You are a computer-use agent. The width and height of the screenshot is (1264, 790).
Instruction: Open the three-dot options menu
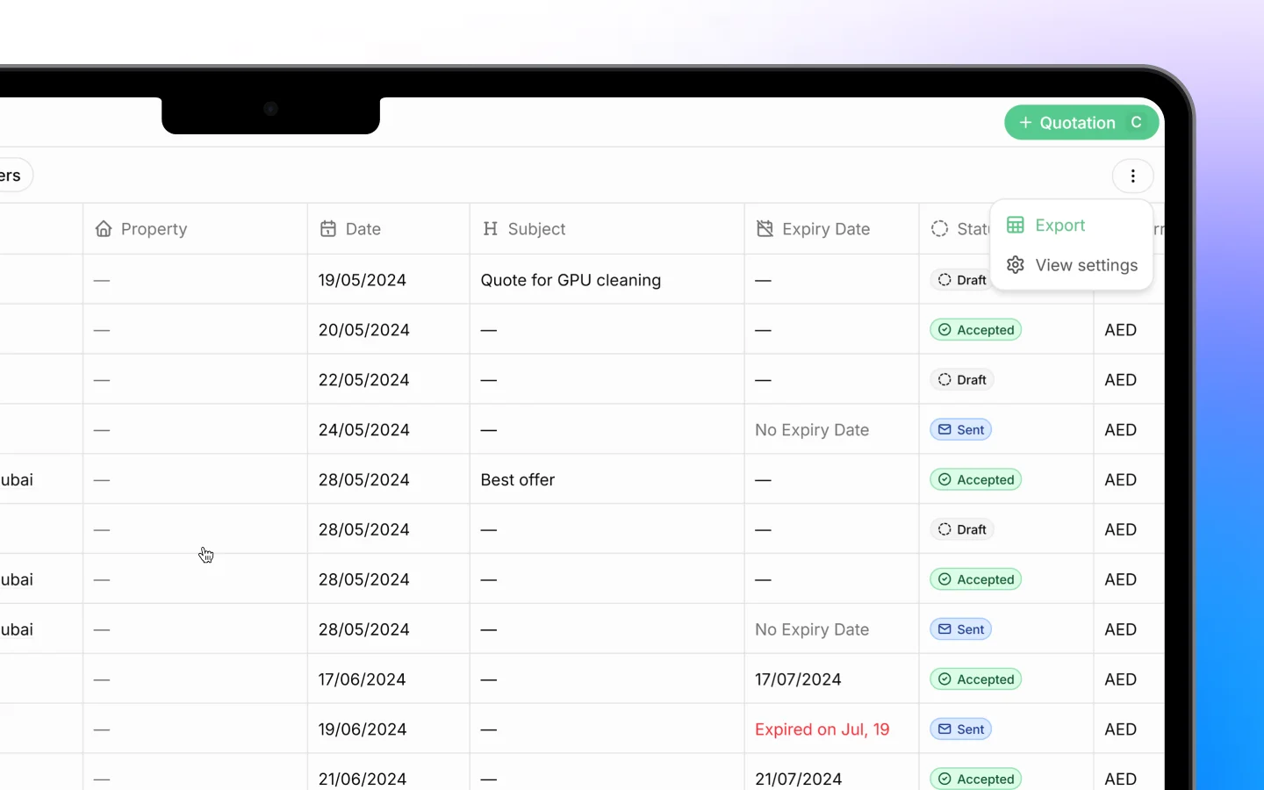point(1132,176)
